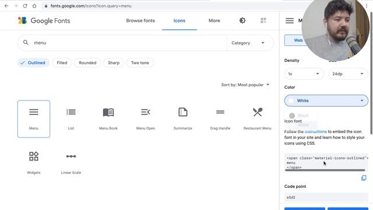Click the browser forward arrow
This screenshot has height=210, width=373.
tap(16, 6)
